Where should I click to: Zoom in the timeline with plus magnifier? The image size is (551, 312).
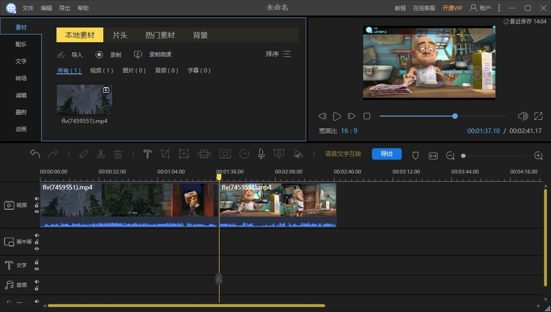point(539,156)
